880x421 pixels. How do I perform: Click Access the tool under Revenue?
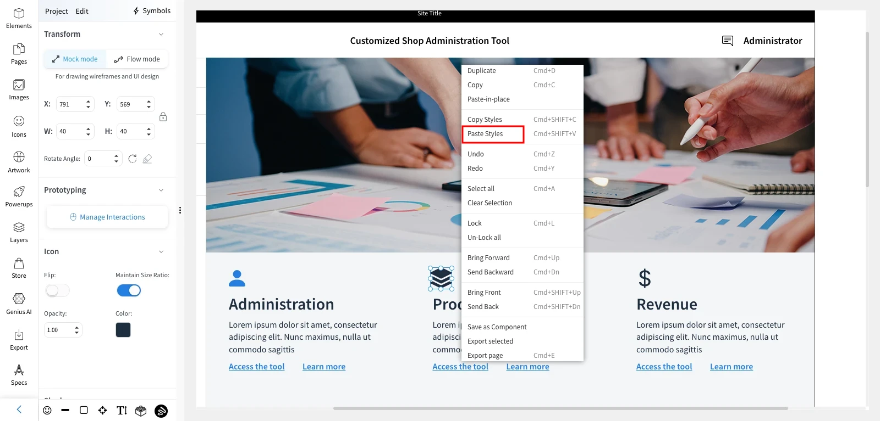coord(664,367)
